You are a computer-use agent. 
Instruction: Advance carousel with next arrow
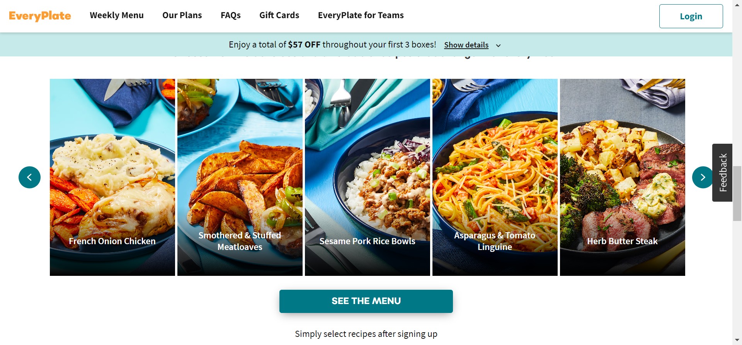coord(703,177)
